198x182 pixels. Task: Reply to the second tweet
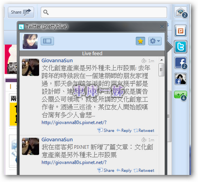click(124, 170)
